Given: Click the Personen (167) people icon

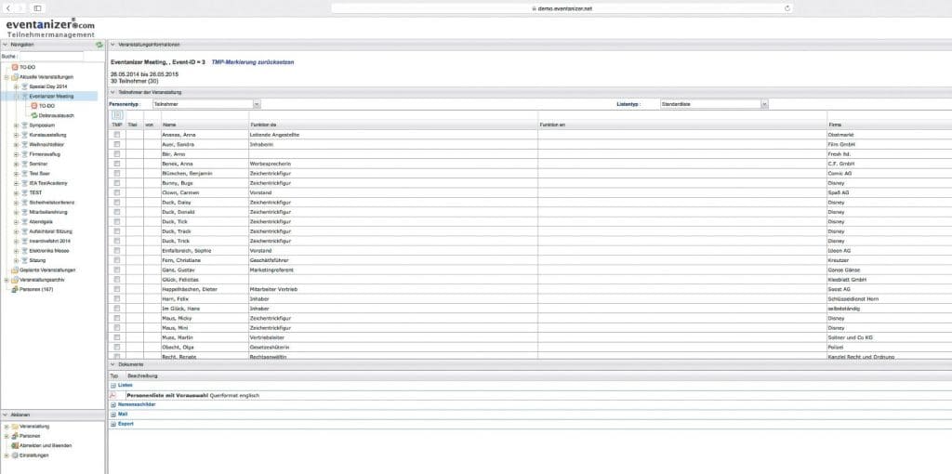Looking at the screenshot, I should pyautogui.click(x=15, y=289).
